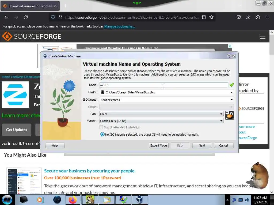Click the browser address bar URL

click(x=132, y=17)
